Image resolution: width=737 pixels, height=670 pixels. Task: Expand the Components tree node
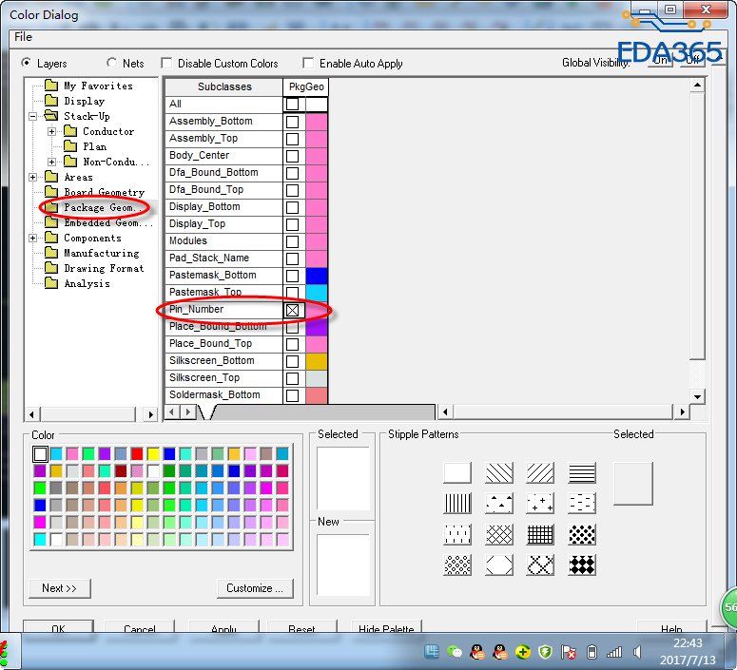[32, 238]
